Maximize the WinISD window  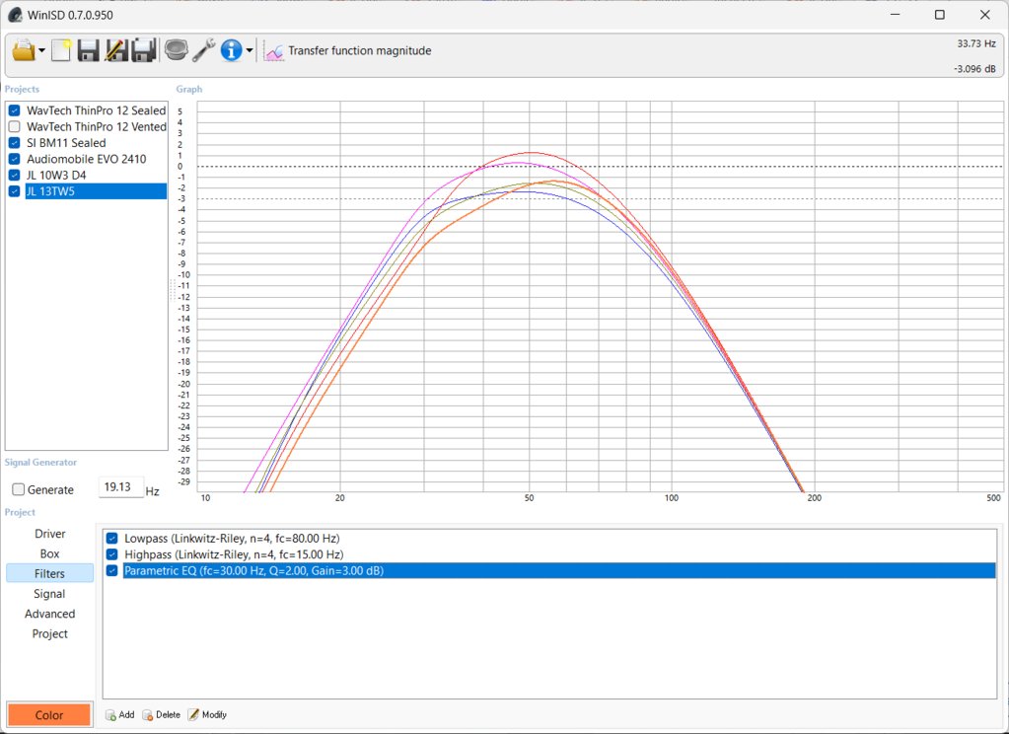click(940, 15)
